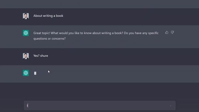Click the loading dot in the message box
Screen dimensions: 199x112
[171, 106]
